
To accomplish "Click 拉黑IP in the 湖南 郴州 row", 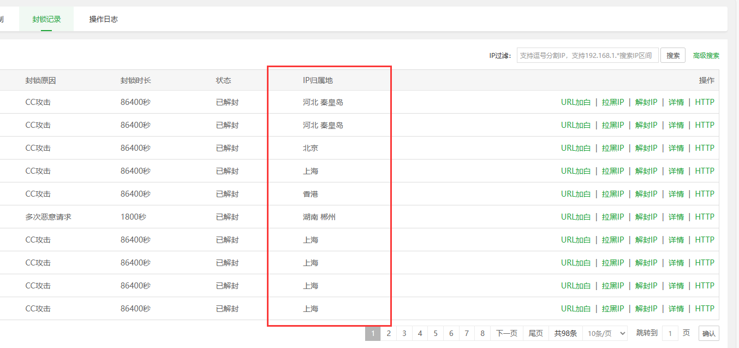I will (x=613, y=217).
